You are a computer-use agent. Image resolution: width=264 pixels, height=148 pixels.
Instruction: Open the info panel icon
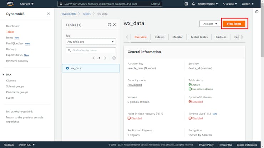(257, 12)
